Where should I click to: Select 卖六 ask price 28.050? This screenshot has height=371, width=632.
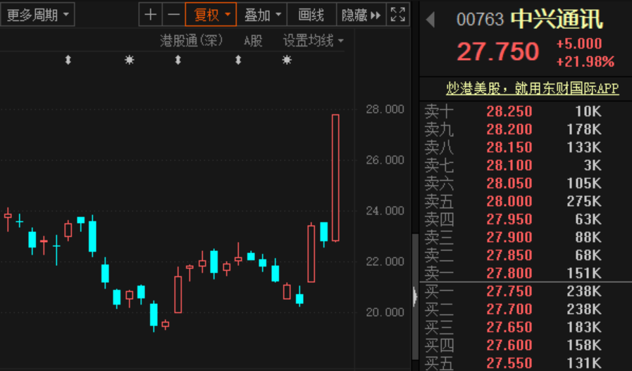coord(509,183)
